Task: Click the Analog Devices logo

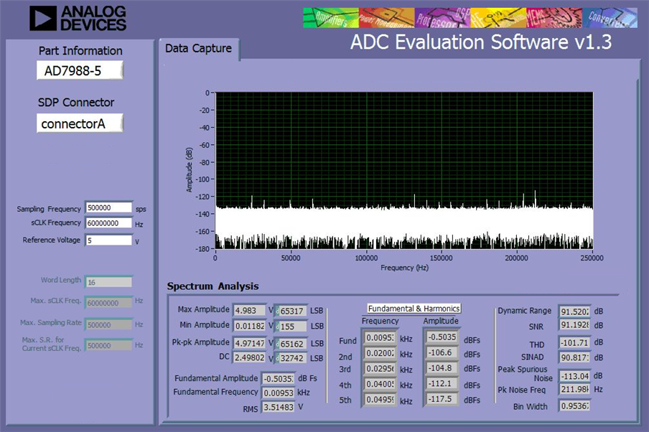Action: (x=78, y=18)
